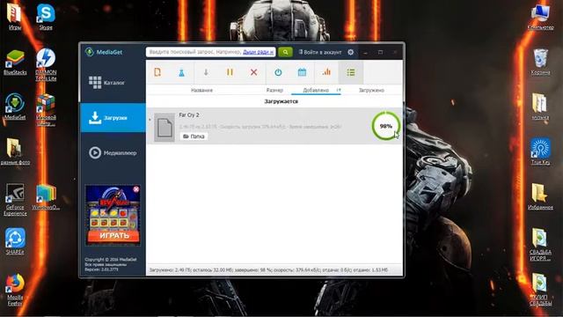Screen dimensions: 563x317
Task: Open the КЛИП СВАДЬБЫ desktop file
Action: tap(540, 290)
